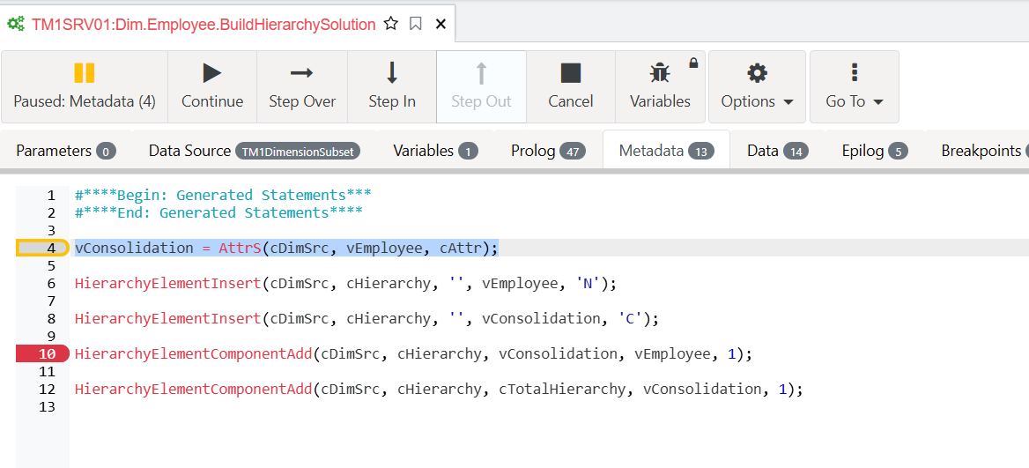
Task: Click HierarchyElementInsert on line 8
Action: (168, 318)
